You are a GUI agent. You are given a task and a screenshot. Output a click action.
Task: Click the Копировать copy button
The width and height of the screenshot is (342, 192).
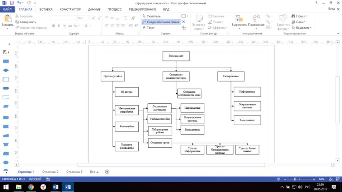25,22
